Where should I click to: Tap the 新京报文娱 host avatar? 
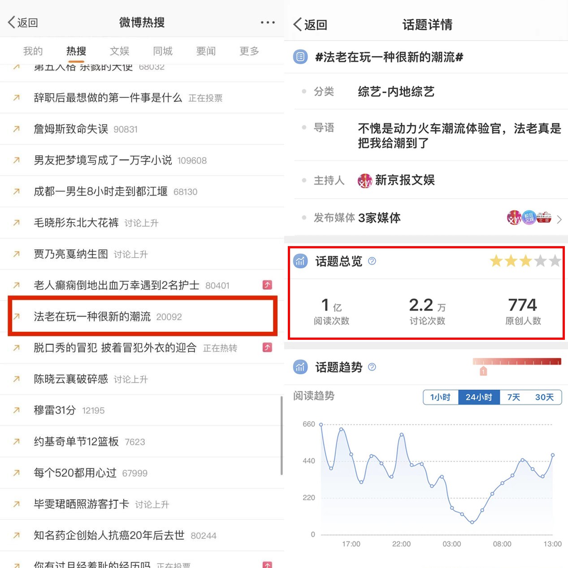(364, 181)
